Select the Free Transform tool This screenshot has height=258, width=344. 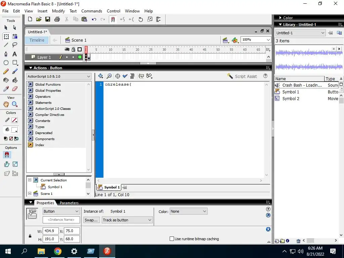6,36
